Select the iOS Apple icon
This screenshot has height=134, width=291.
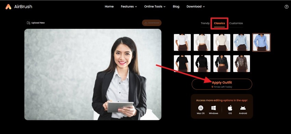230,108
